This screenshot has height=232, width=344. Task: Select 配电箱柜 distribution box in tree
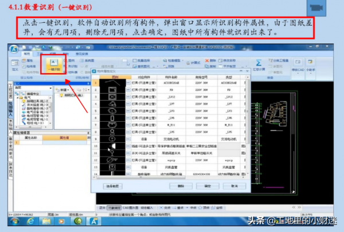click(35, 109)
